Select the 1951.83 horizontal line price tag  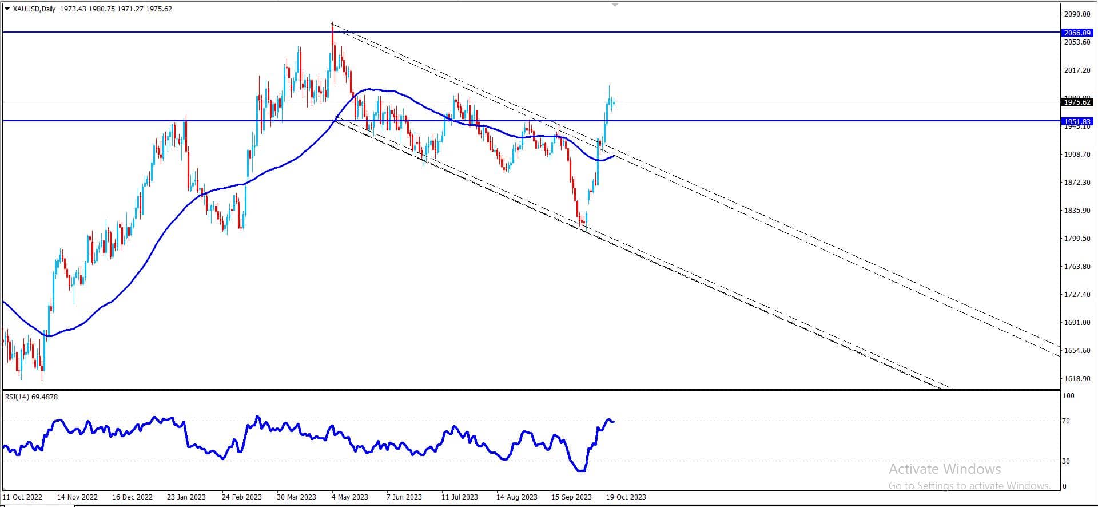[1077, 121]
